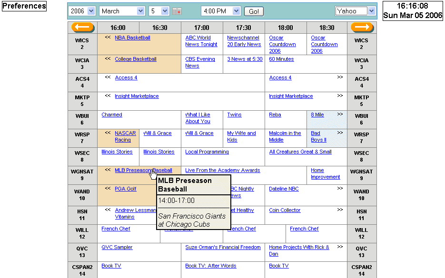Viewport: 445px width, 278px height.
Task: Open All Creatures Great & Small link
Action: click(300, 152)
